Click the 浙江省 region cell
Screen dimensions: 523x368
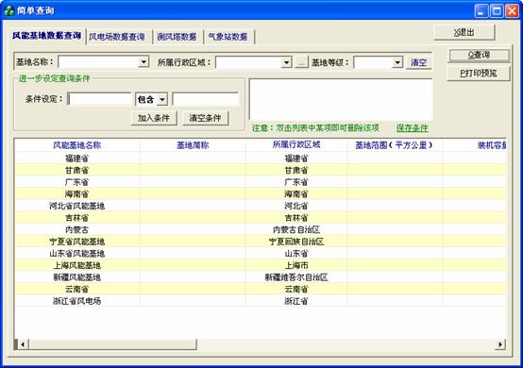(296, 301)
